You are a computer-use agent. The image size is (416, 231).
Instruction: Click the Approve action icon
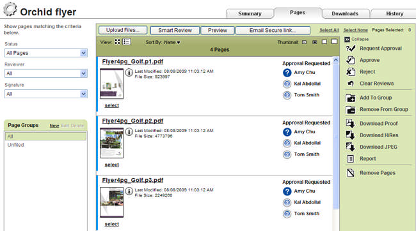(x=351, y=60)
